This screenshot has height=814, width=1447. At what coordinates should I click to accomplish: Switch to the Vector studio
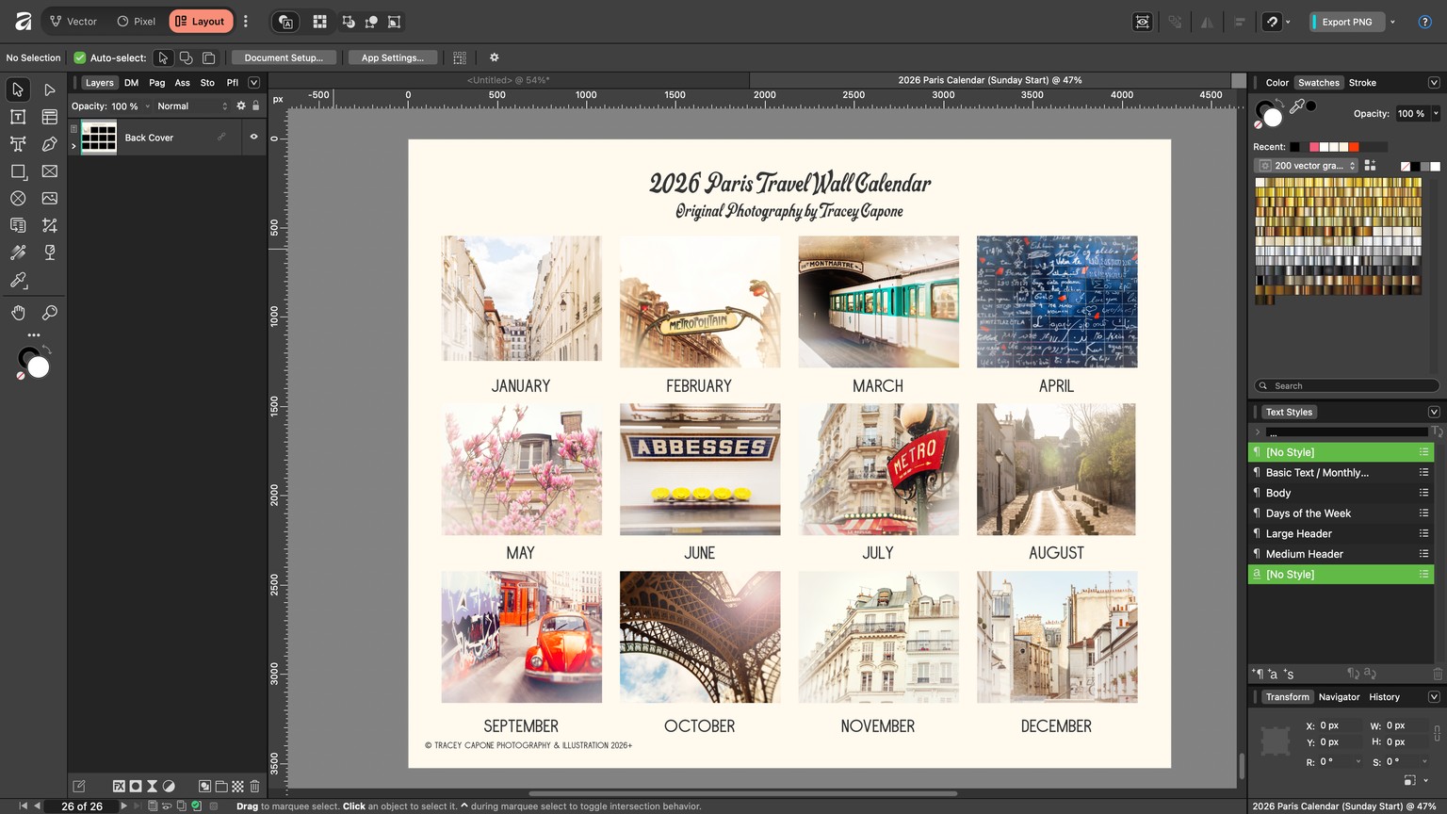73,21
